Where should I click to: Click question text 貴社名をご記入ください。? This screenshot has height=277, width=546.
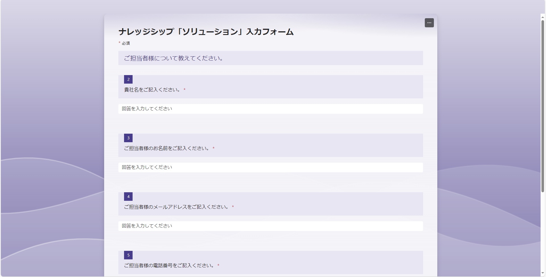pyautogui.click(x=153, y=90)
